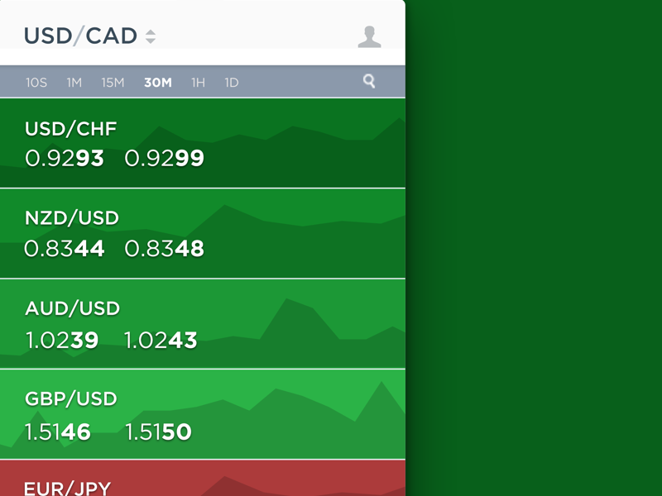Click the AUD/USD pair label

coord(73,308)
